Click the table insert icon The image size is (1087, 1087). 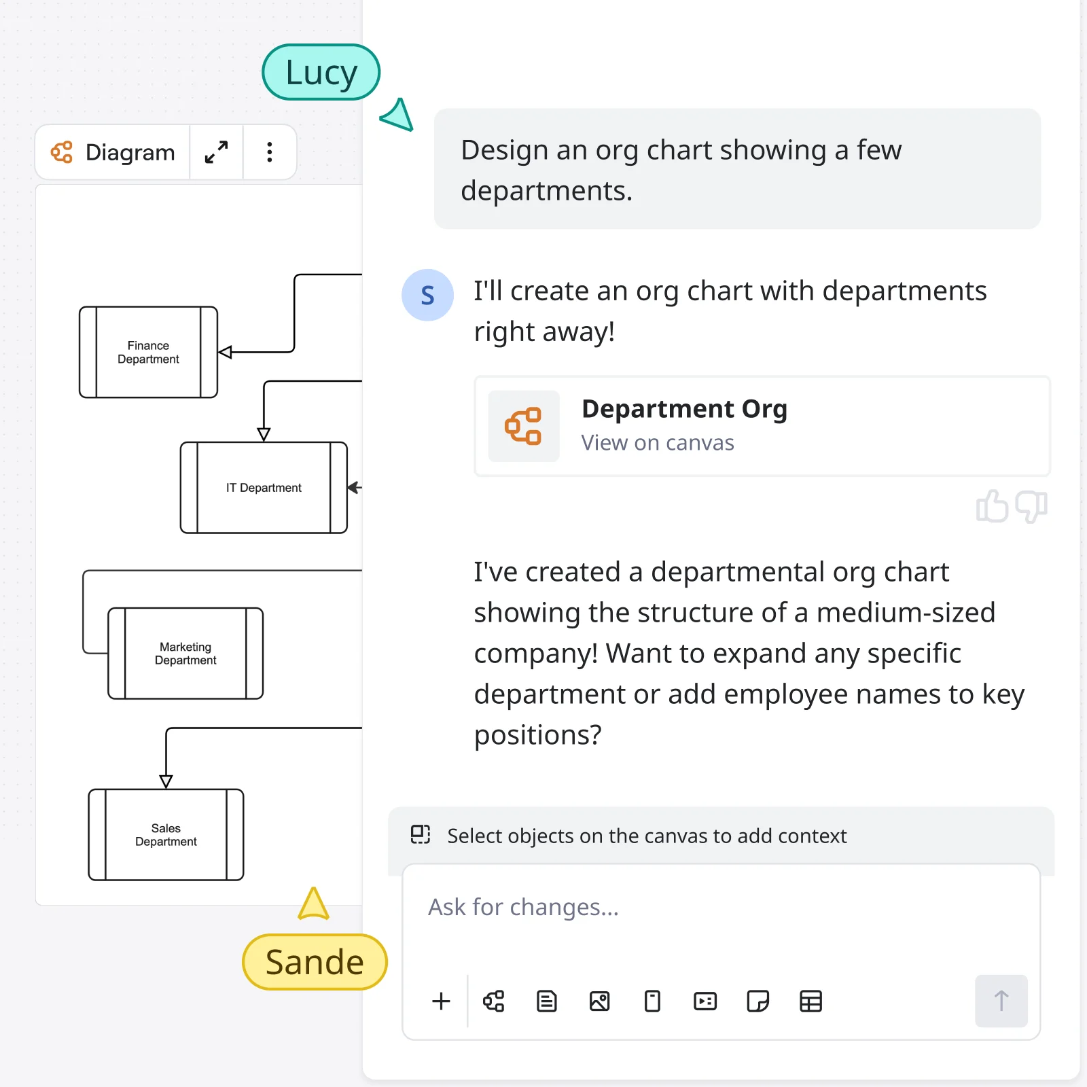[811, 1001]
